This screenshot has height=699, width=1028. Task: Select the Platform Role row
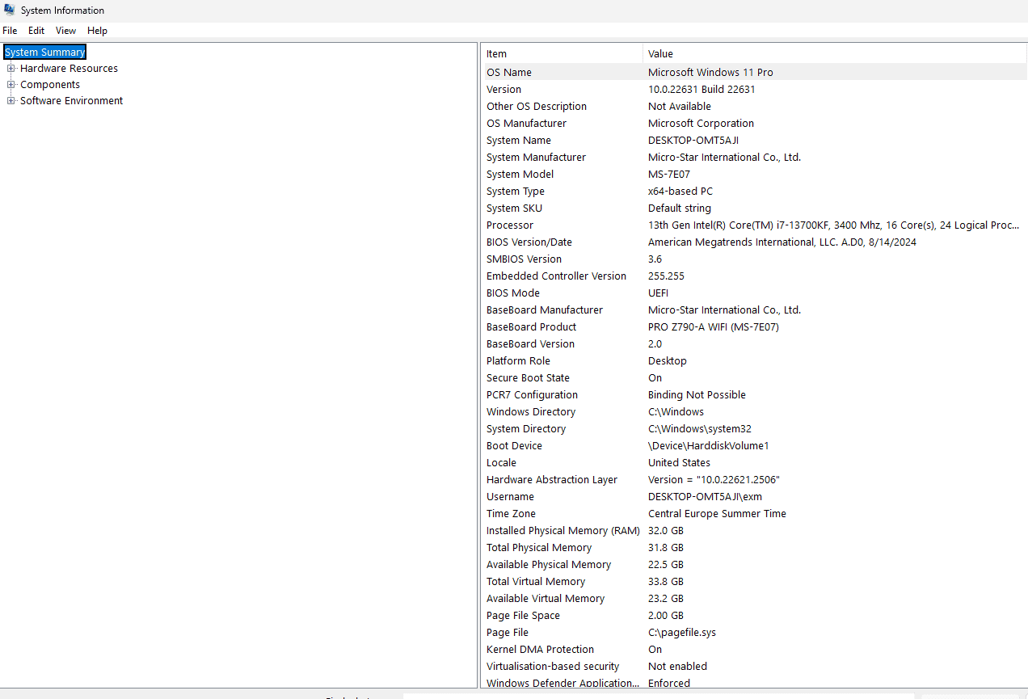755,361
